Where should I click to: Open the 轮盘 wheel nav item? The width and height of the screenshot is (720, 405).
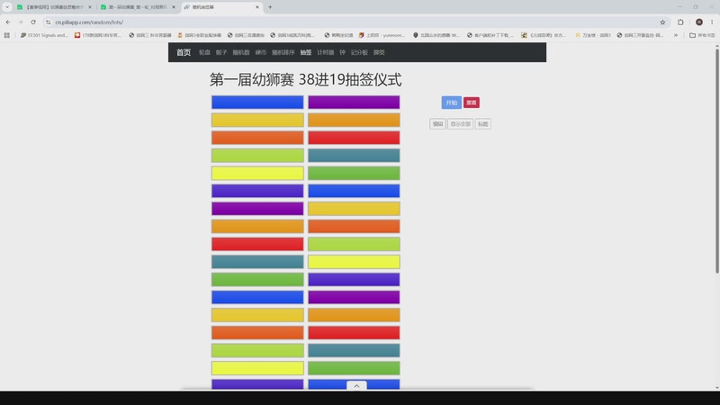(x=204, y=52)
